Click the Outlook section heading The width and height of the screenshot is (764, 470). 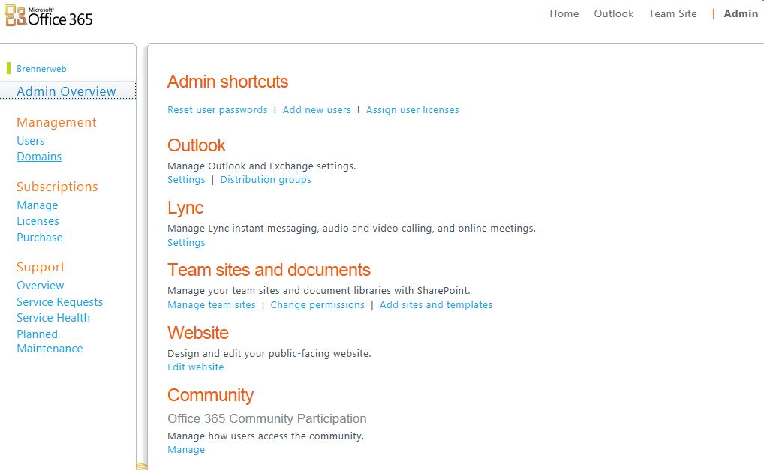click(x=197, y=145)
